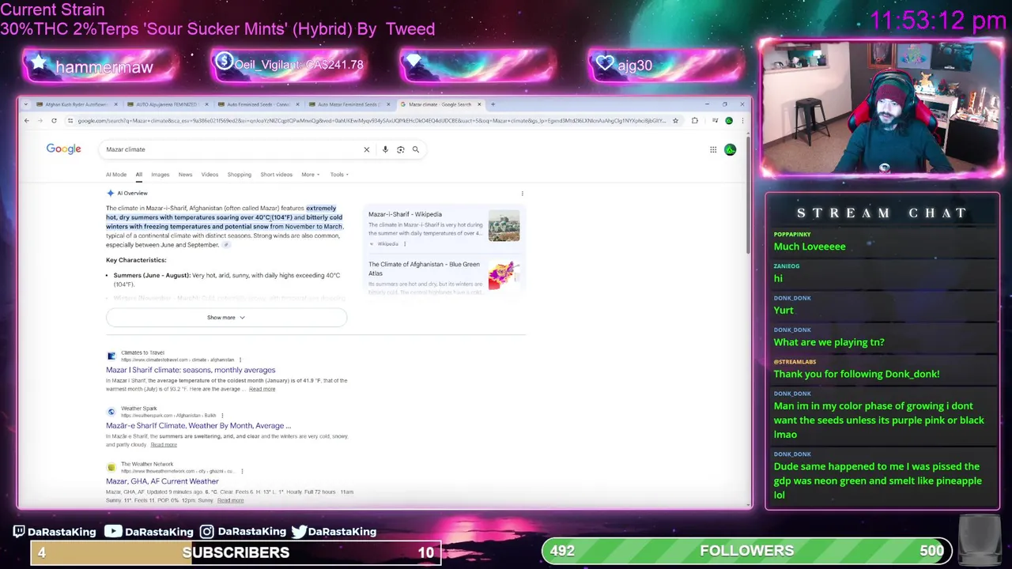Image resolution: width=1012 pixels, height=569 pixels.
Task: Click Read more under The Weather Network
Action: point(230,500)
